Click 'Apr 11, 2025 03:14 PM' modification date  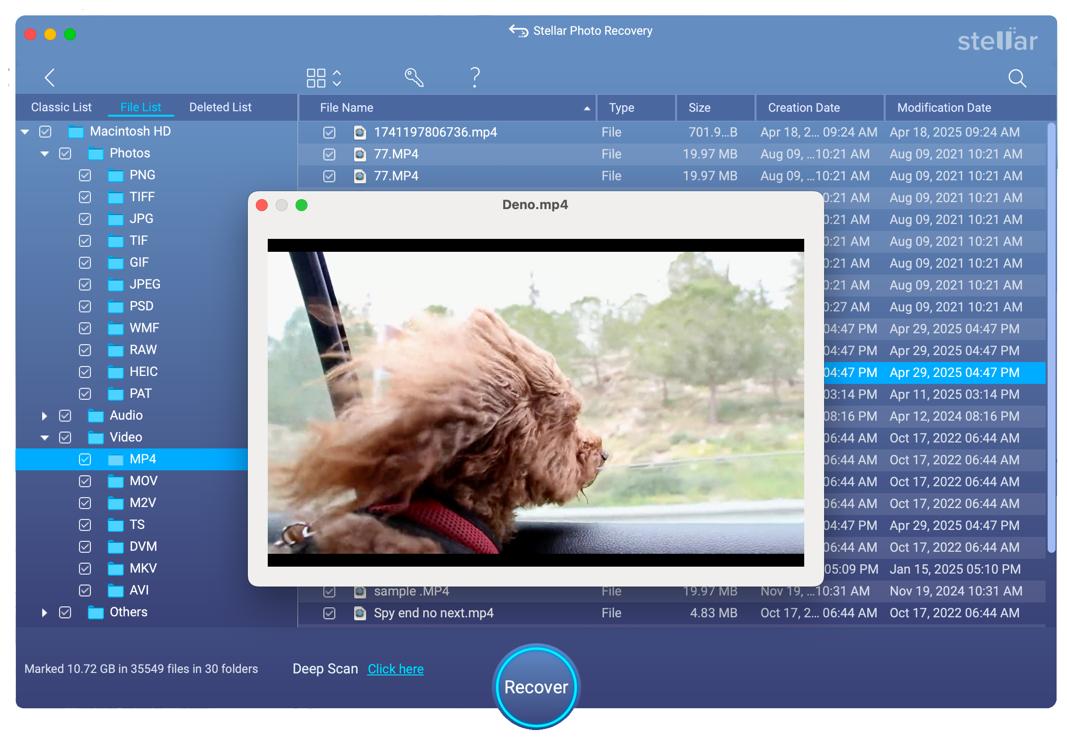[x=954, y=394]
